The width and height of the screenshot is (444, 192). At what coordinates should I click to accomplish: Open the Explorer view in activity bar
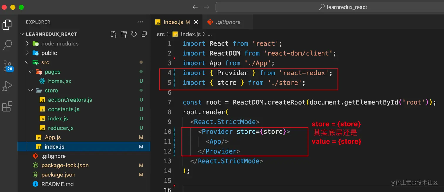(7, 25)
